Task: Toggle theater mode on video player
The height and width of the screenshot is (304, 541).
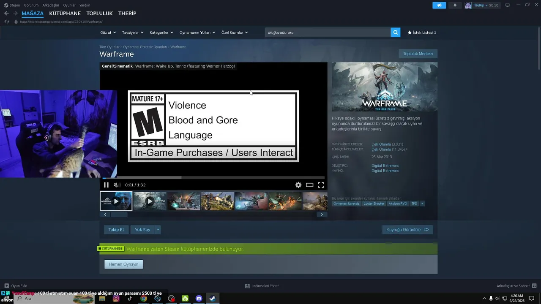Action: point(310,185)
